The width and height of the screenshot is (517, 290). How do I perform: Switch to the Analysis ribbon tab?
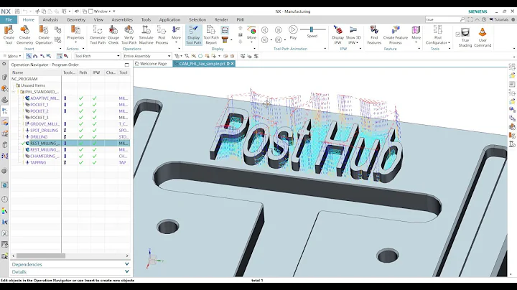tap(50, 20)
